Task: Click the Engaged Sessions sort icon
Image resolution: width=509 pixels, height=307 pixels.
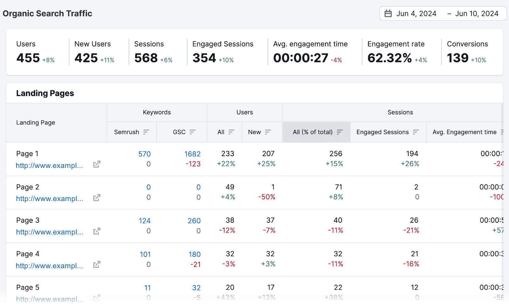Action: (x=416, y=132)
